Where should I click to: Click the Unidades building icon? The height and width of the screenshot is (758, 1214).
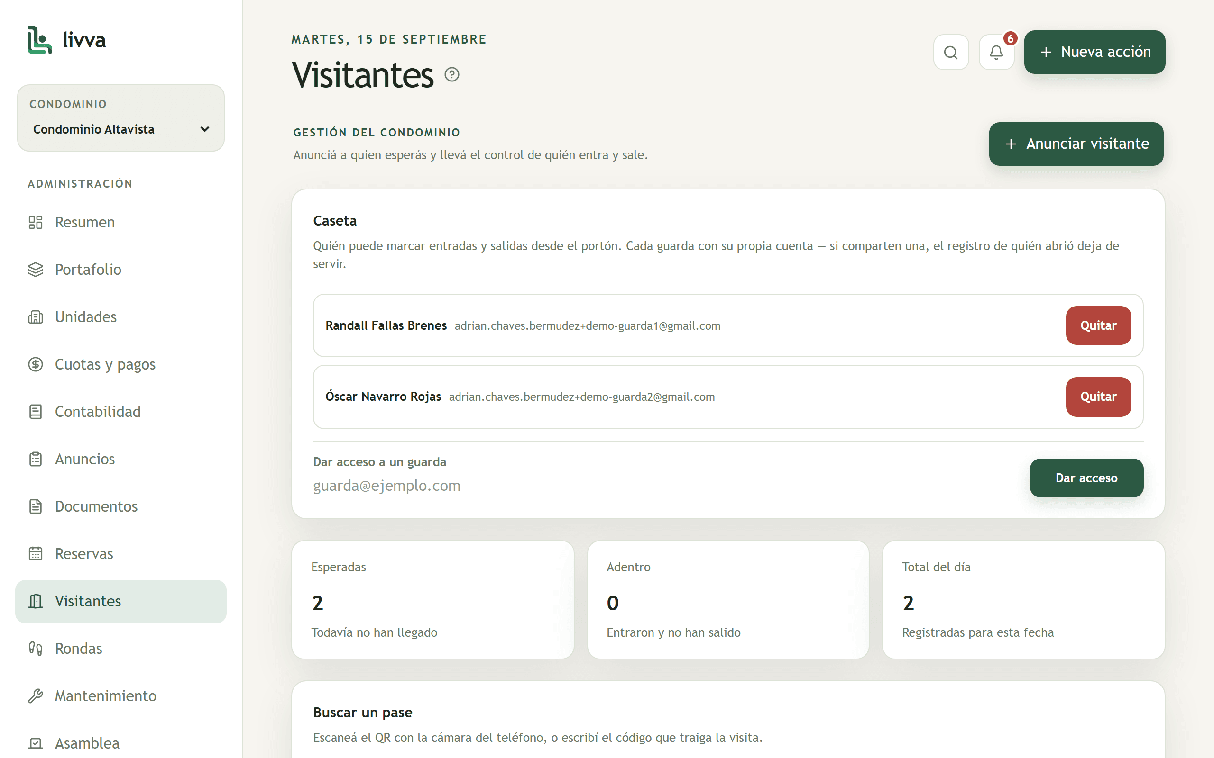point(36,317)
